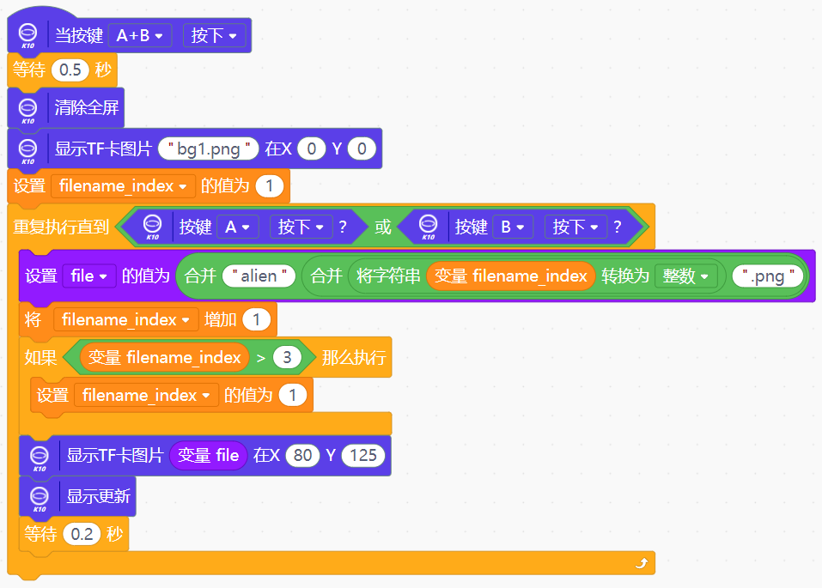Image resolution: width=822 pixels, height=588 pixels.
Task: Click the "bg1.png" filename field
Action: point(209,149)
